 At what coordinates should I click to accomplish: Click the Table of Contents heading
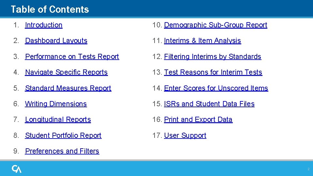click(x=50, y=9)
